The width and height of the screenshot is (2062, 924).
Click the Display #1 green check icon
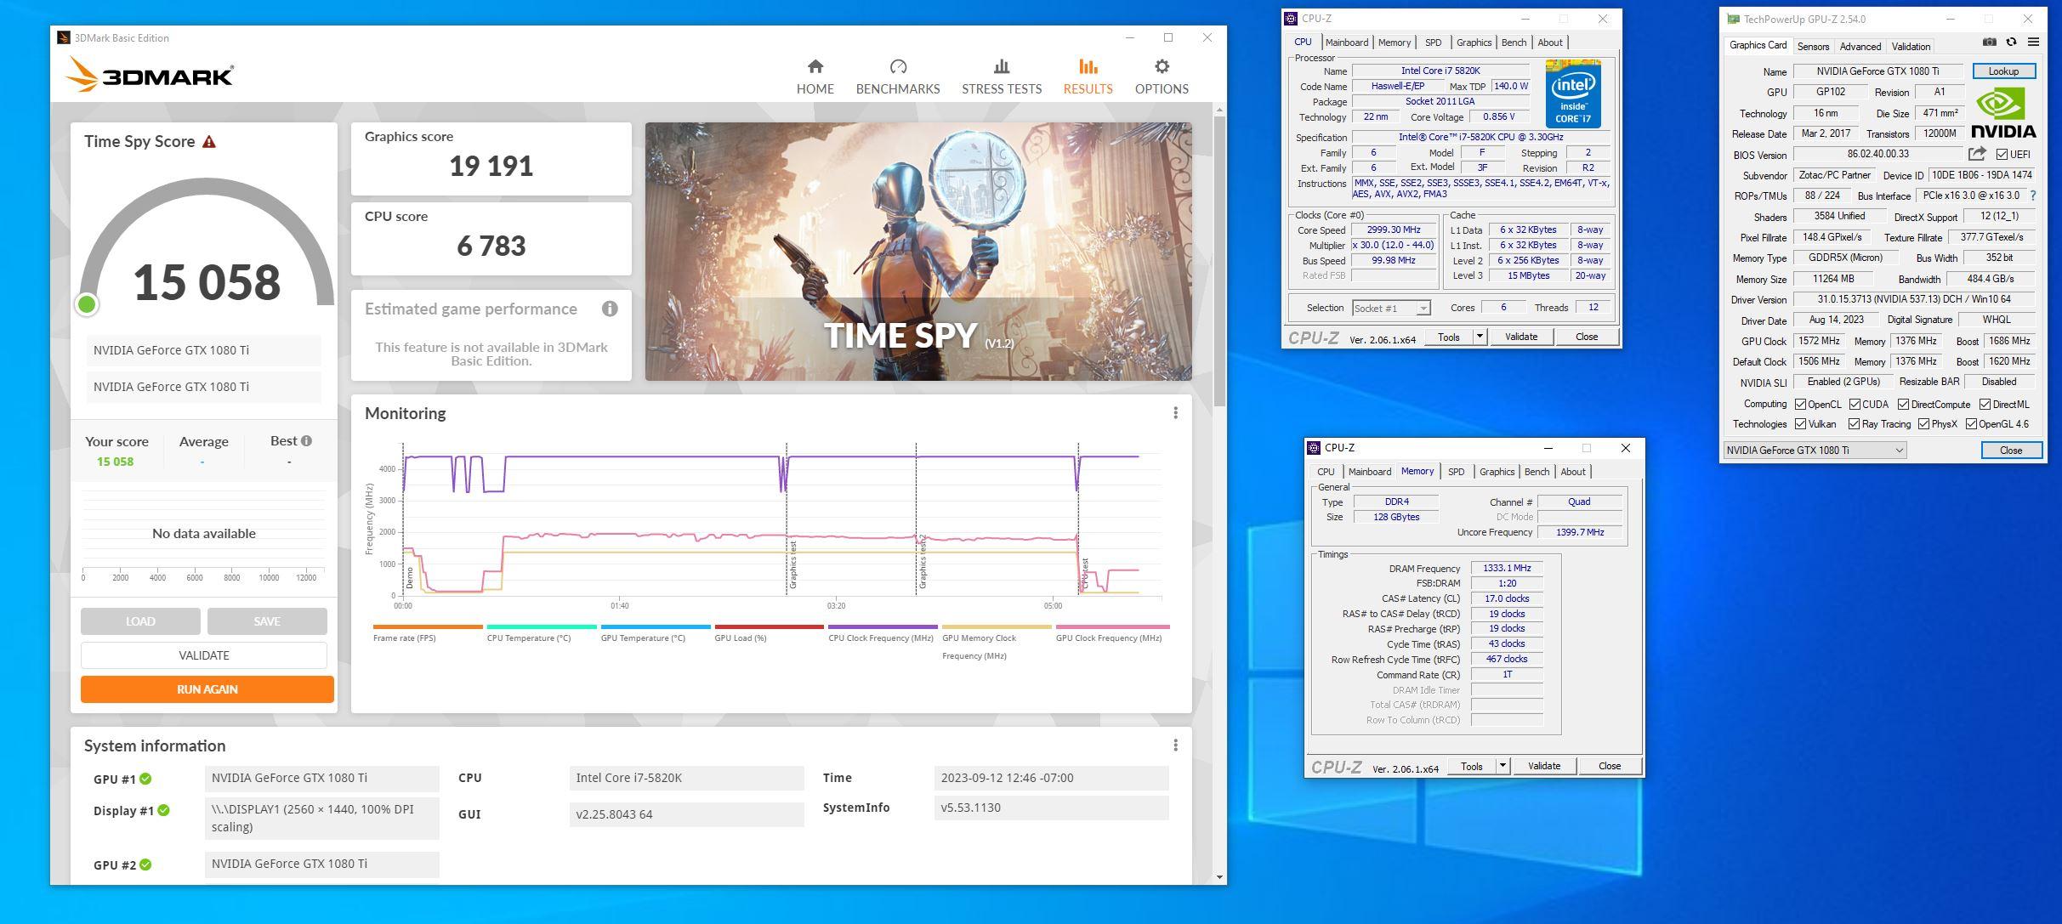(x=163, y=810)
